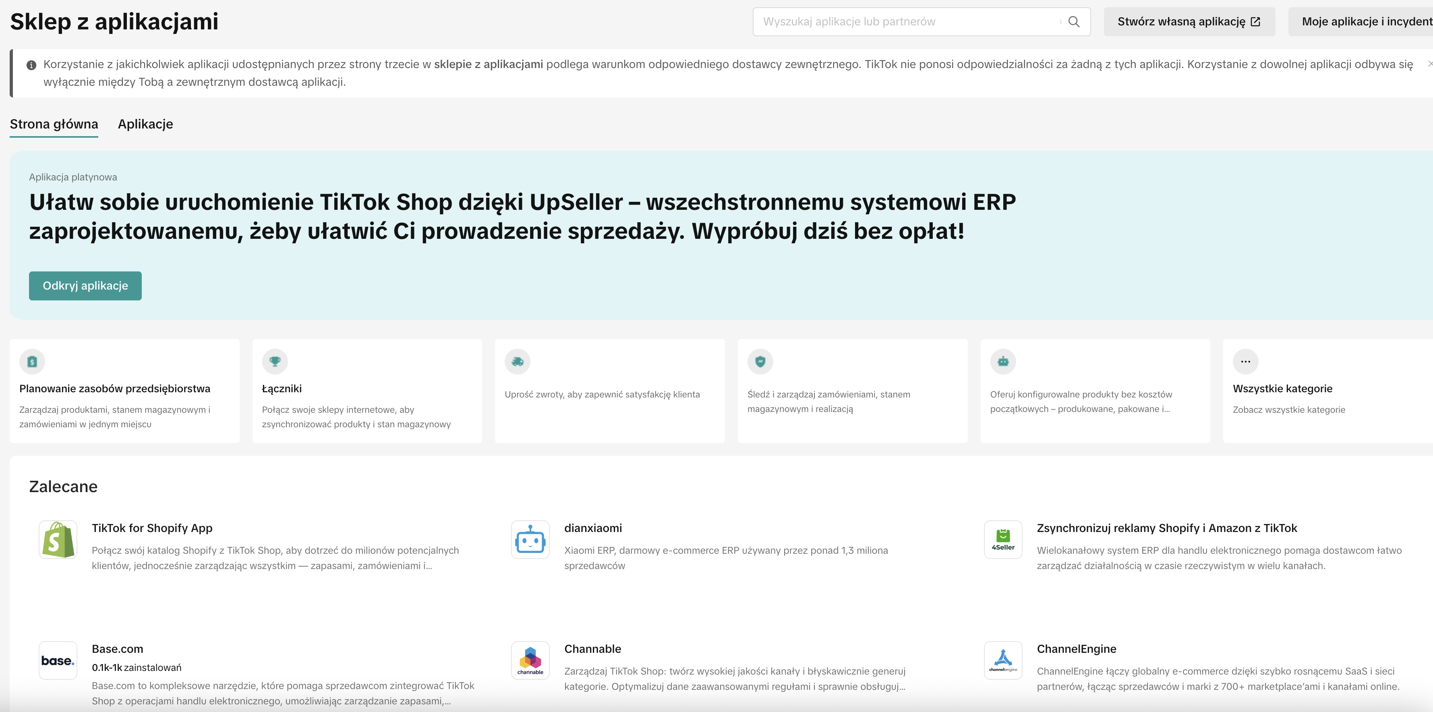Image resolution: width=1433 pixels, height=712 pixels.
Task: Open the Wszystkie kategorie card
Action: click(1328, 391)
